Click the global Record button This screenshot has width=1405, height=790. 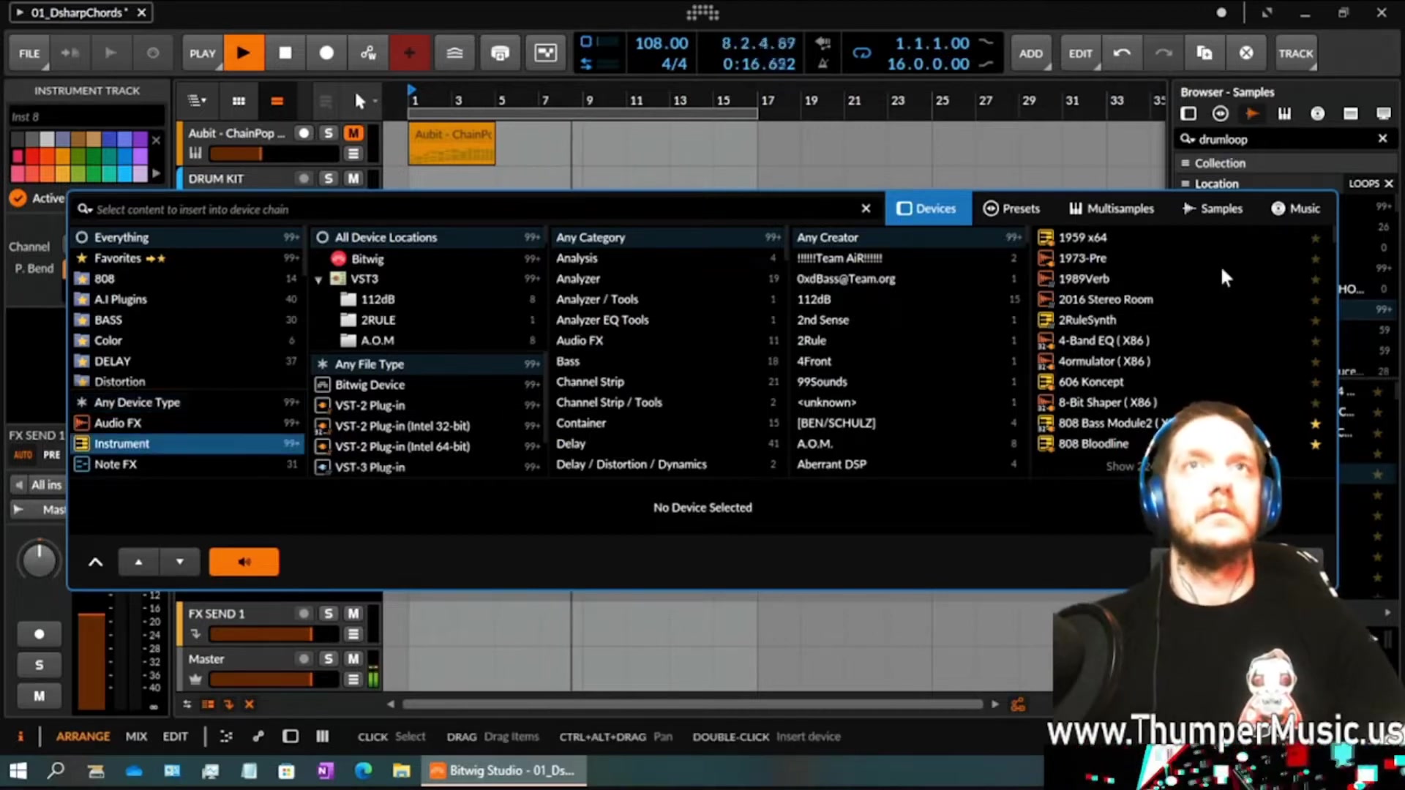click(x=327, y=53)
